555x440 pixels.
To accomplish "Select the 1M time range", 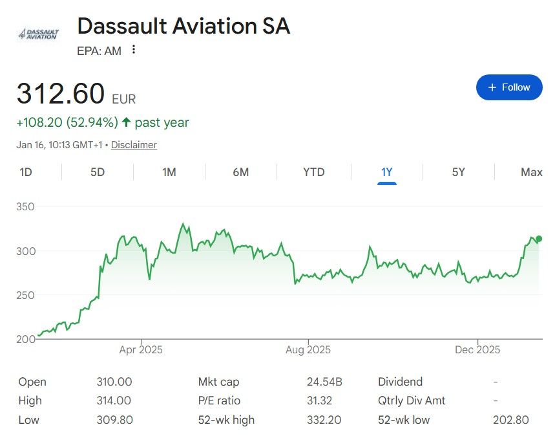I will (169, 172).
